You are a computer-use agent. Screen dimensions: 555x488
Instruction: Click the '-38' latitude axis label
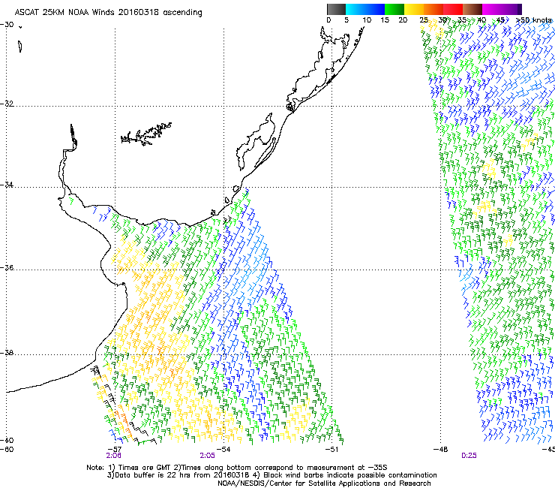(x=7, y=353)
